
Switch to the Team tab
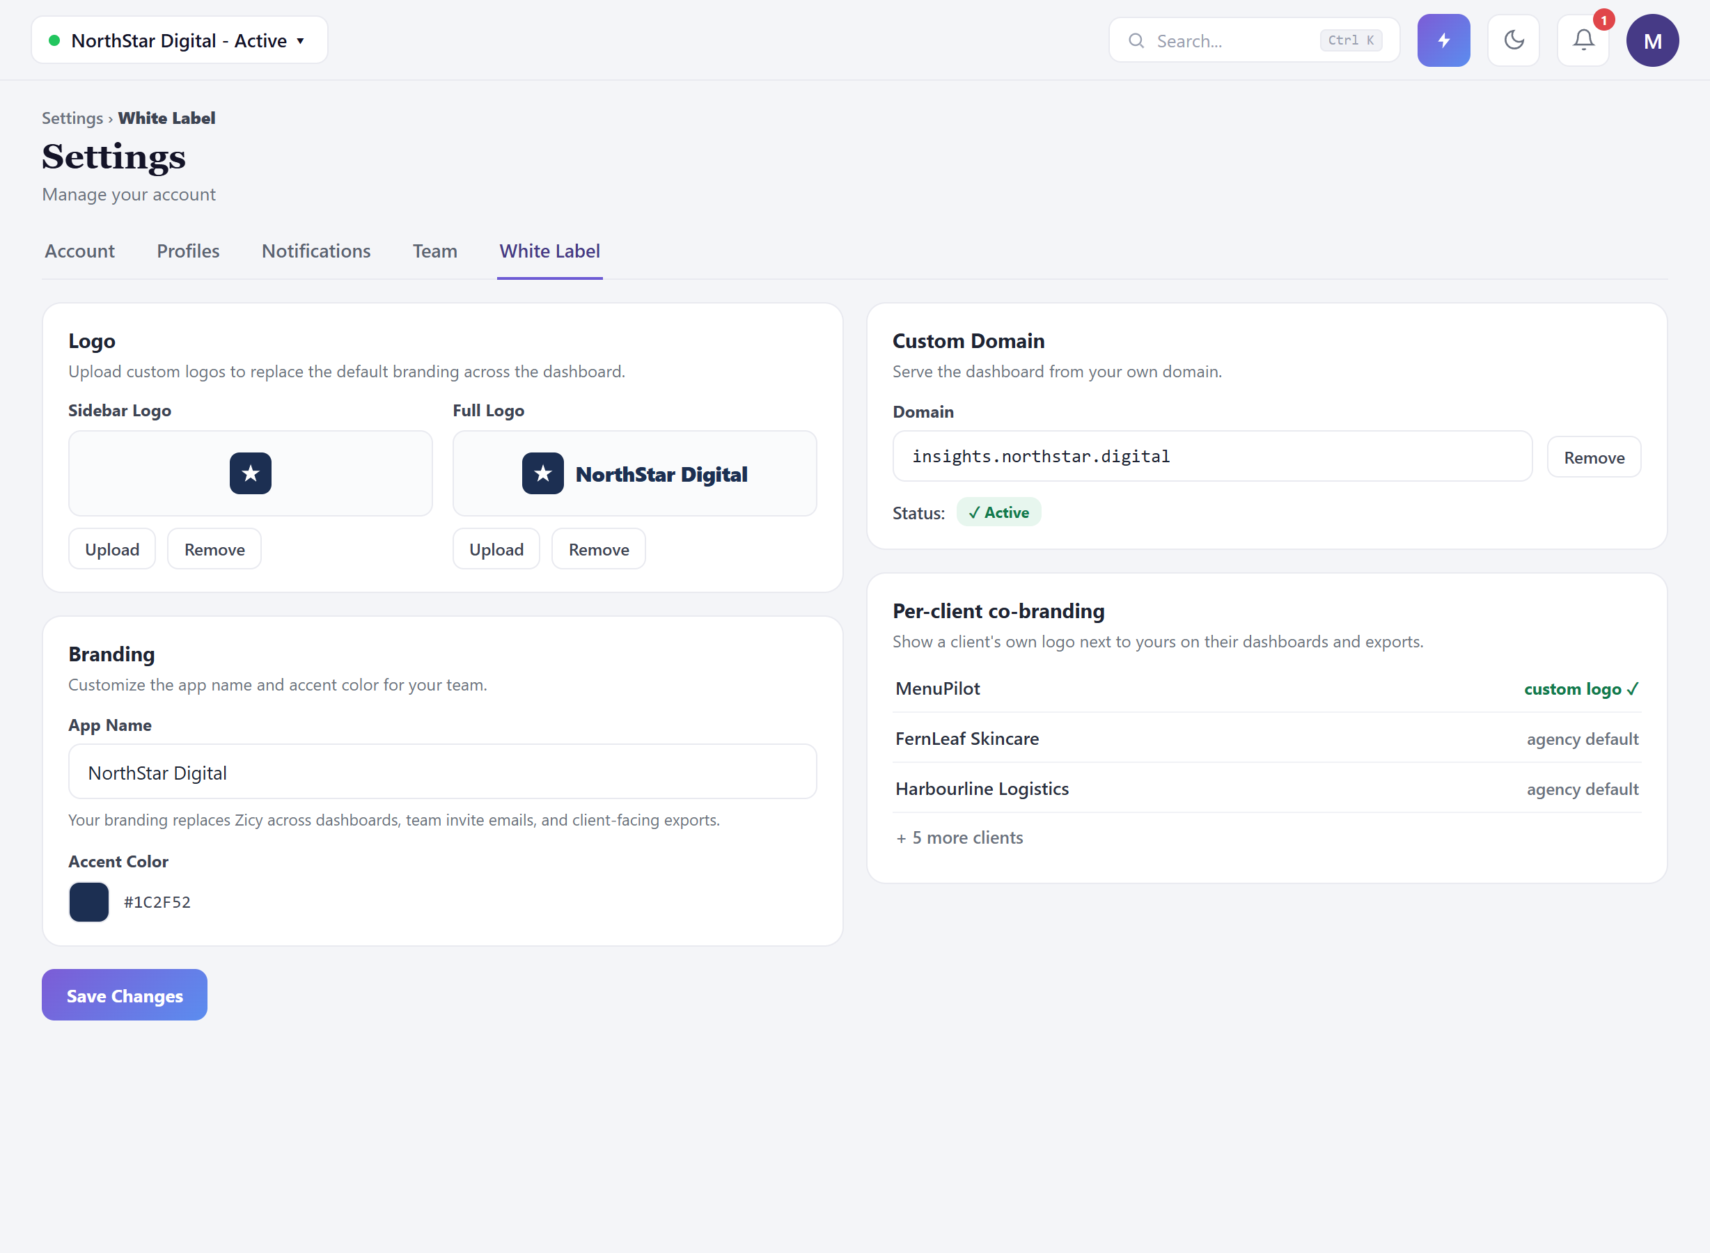(x=434, y=251)
